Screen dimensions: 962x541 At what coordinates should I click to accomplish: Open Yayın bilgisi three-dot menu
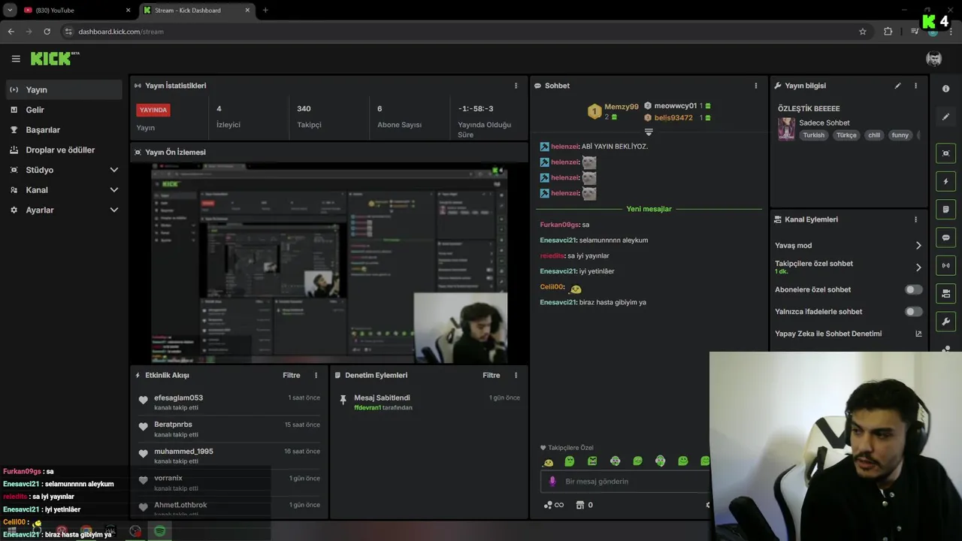coord(915,86)
